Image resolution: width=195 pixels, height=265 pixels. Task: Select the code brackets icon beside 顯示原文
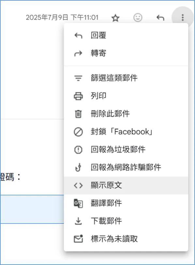pyautogui.click(x=78, y=185)
